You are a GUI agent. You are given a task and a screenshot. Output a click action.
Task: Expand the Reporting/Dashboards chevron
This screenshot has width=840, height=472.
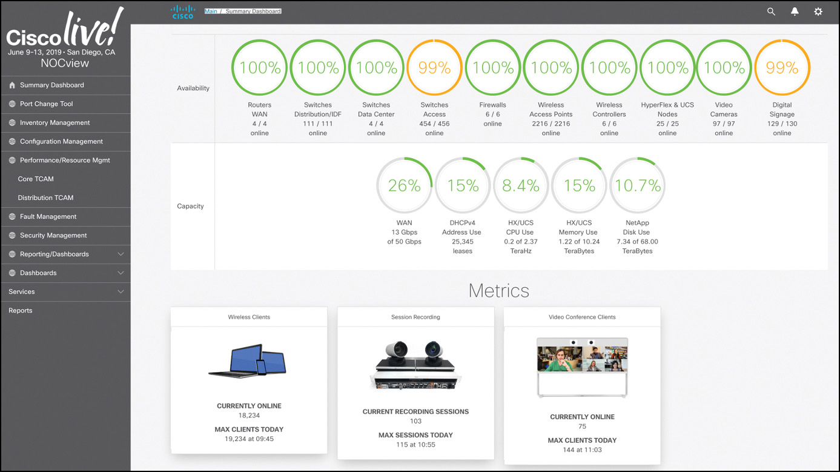[121, 254]
